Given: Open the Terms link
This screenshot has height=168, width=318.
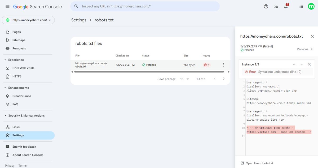Looking at the screenshot, I should tap(23, 166).
